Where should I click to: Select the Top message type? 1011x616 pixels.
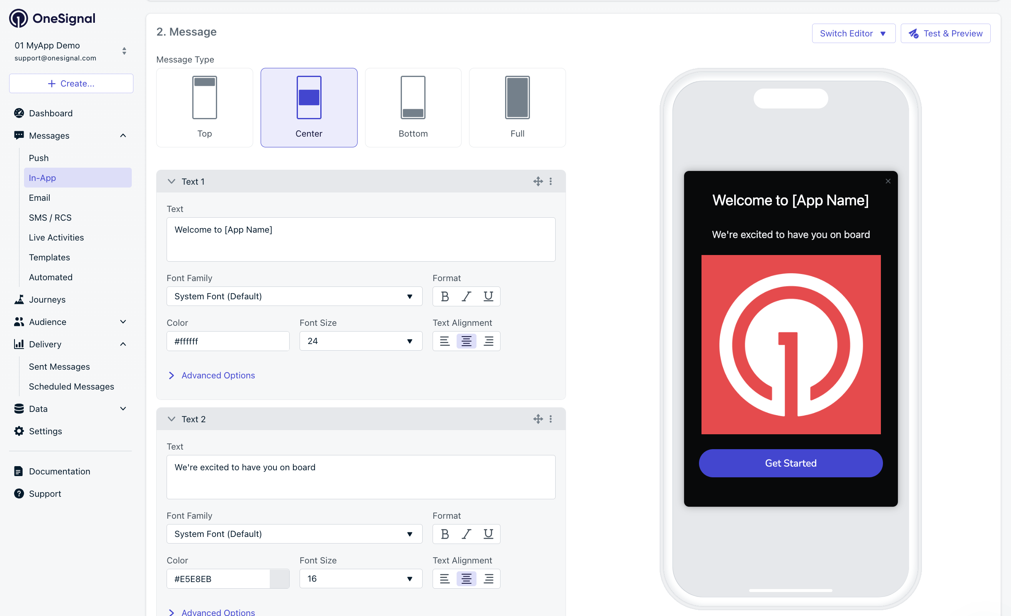205,108
